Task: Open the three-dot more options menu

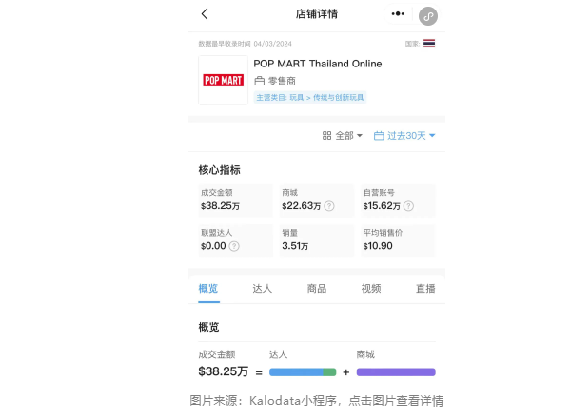Action: pos(398,14)
